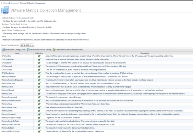Image resolution: width=193 pixels, height=133 pixels.
Task: Toggle collecting checkmark for Memory Heap Free
Action: point(39,107)
